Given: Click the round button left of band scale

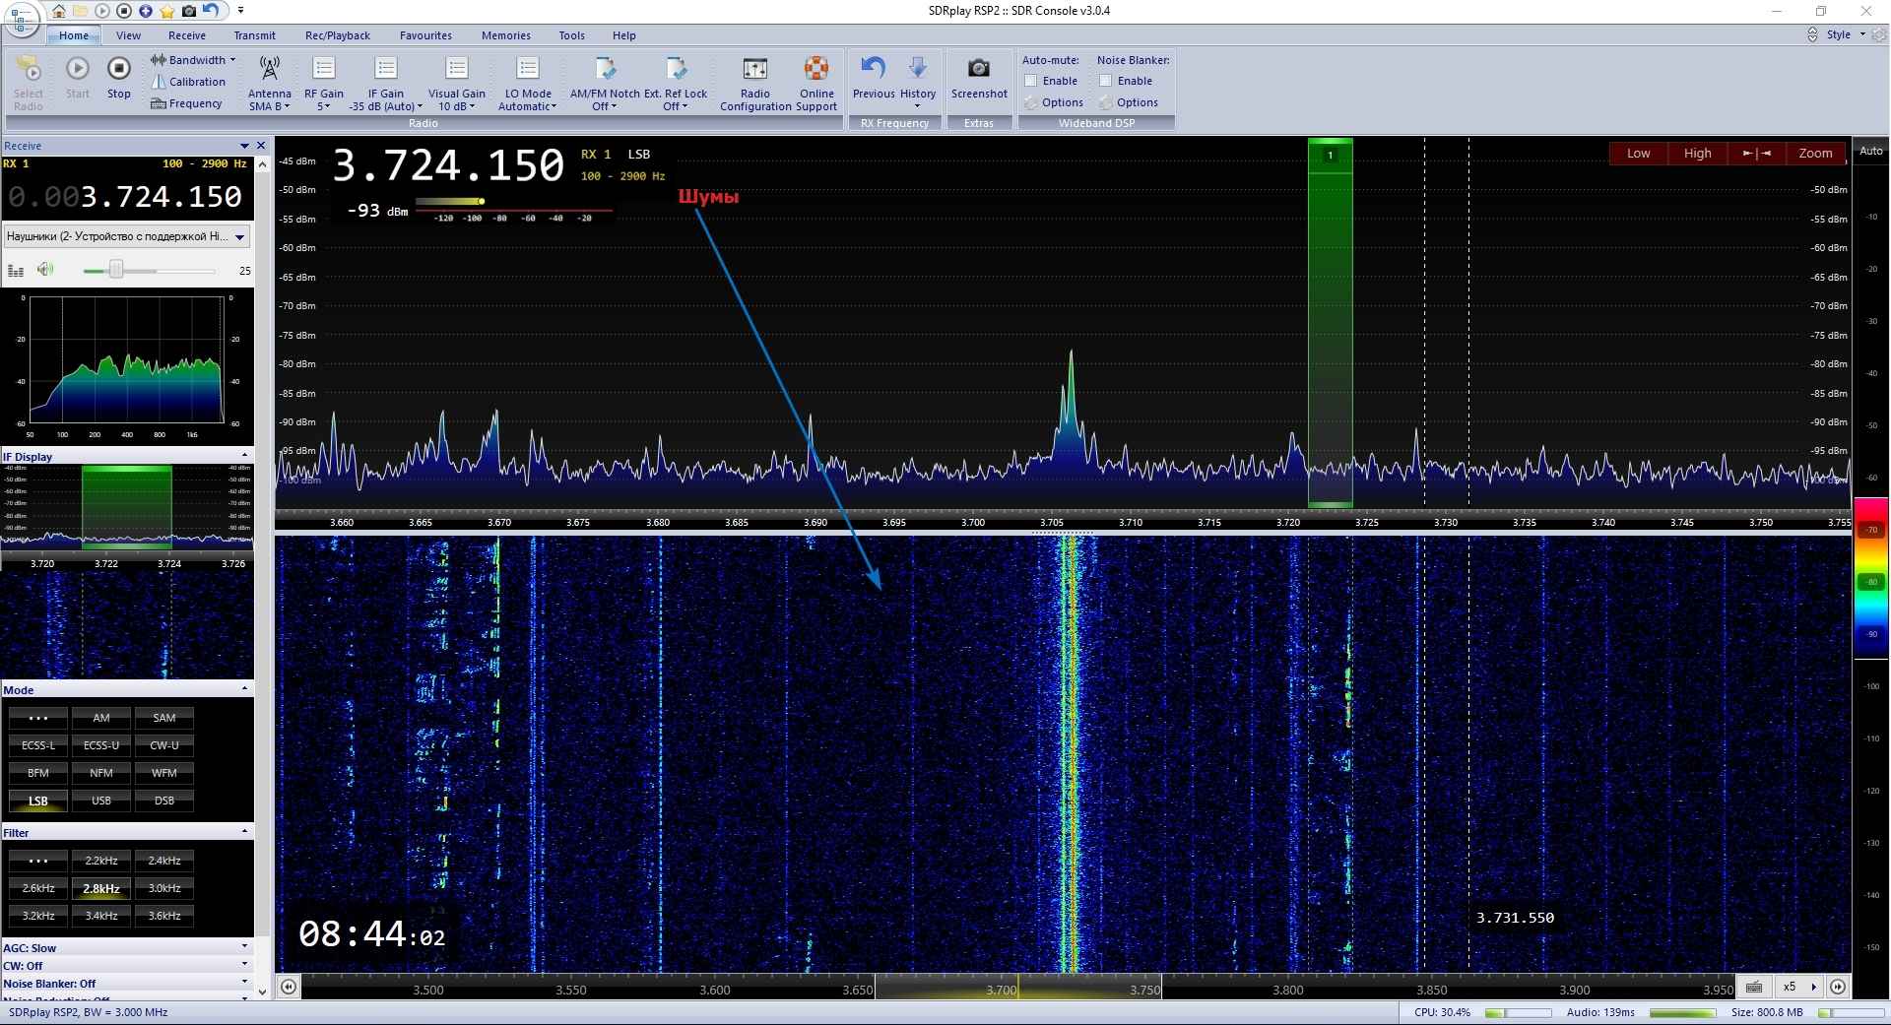Looking at the screenshot, I should point(289,987).
